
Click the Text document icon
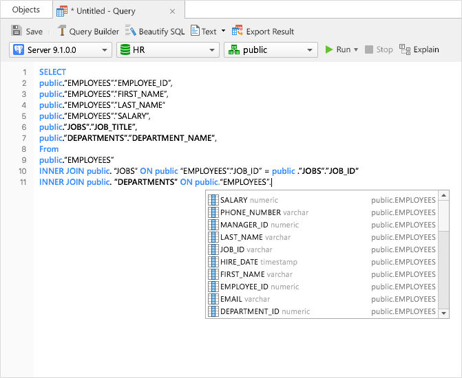pos(195,31)
